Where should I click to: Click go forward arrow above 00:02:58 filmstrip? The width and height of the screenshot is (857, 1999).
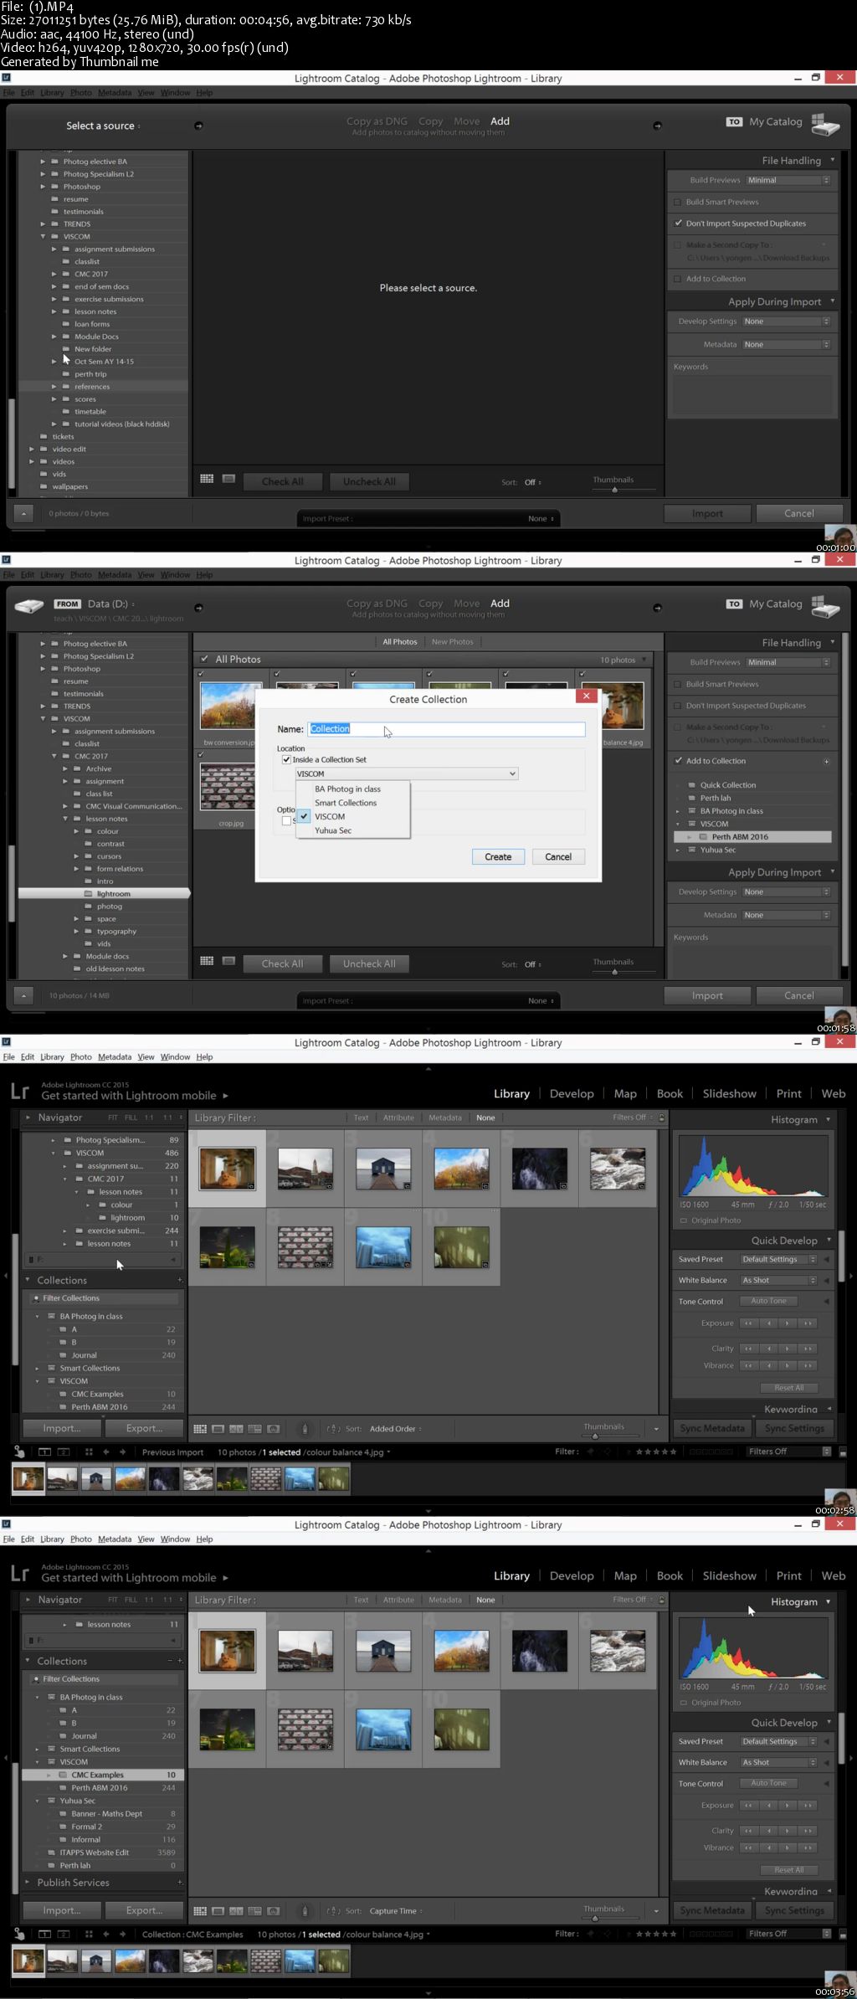[122, 1452]
